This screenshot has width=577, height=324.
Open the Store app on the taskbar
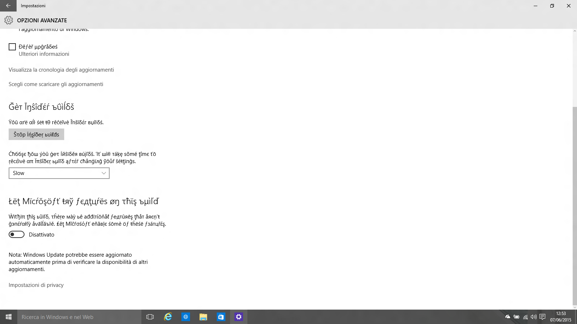pos(221,317)
